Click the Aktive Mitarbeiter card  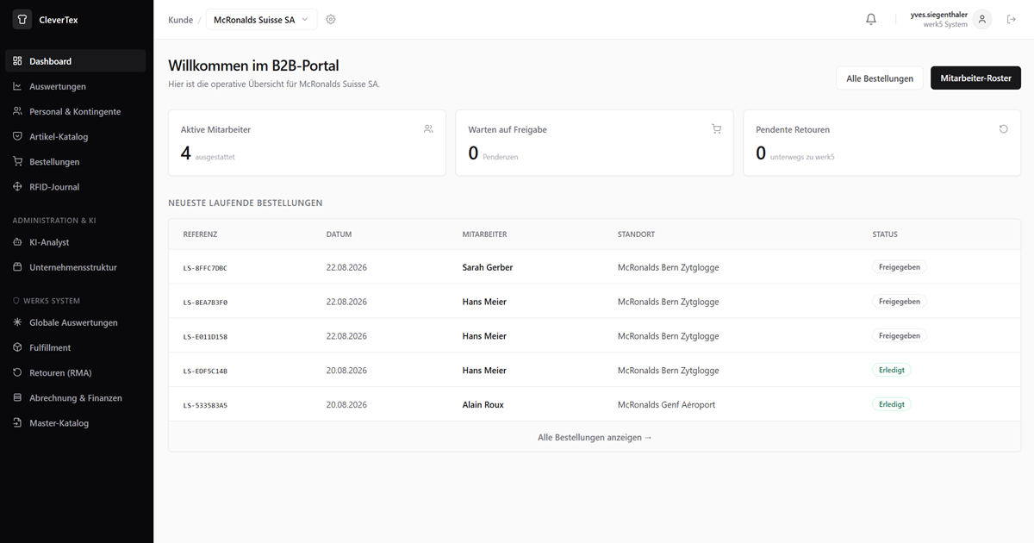pyautogui.click(x=307, y=143)
